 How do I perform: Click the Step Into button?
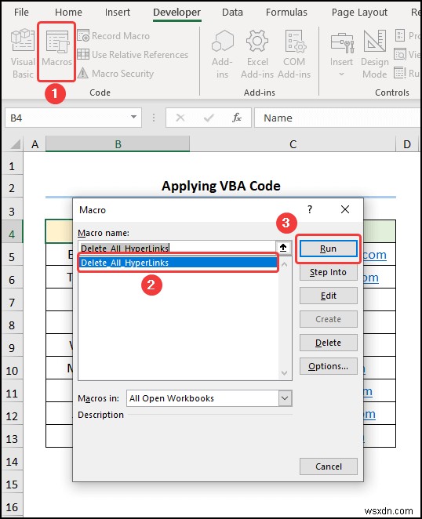(328, 272)
